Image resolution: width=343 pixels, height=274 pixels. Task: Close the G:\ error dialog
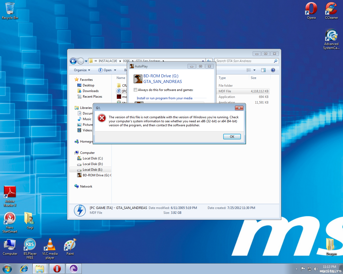click(239, 108)
